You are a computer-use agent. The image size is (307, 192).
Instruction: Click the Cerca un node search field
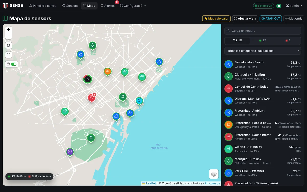[x=263, y=31]
